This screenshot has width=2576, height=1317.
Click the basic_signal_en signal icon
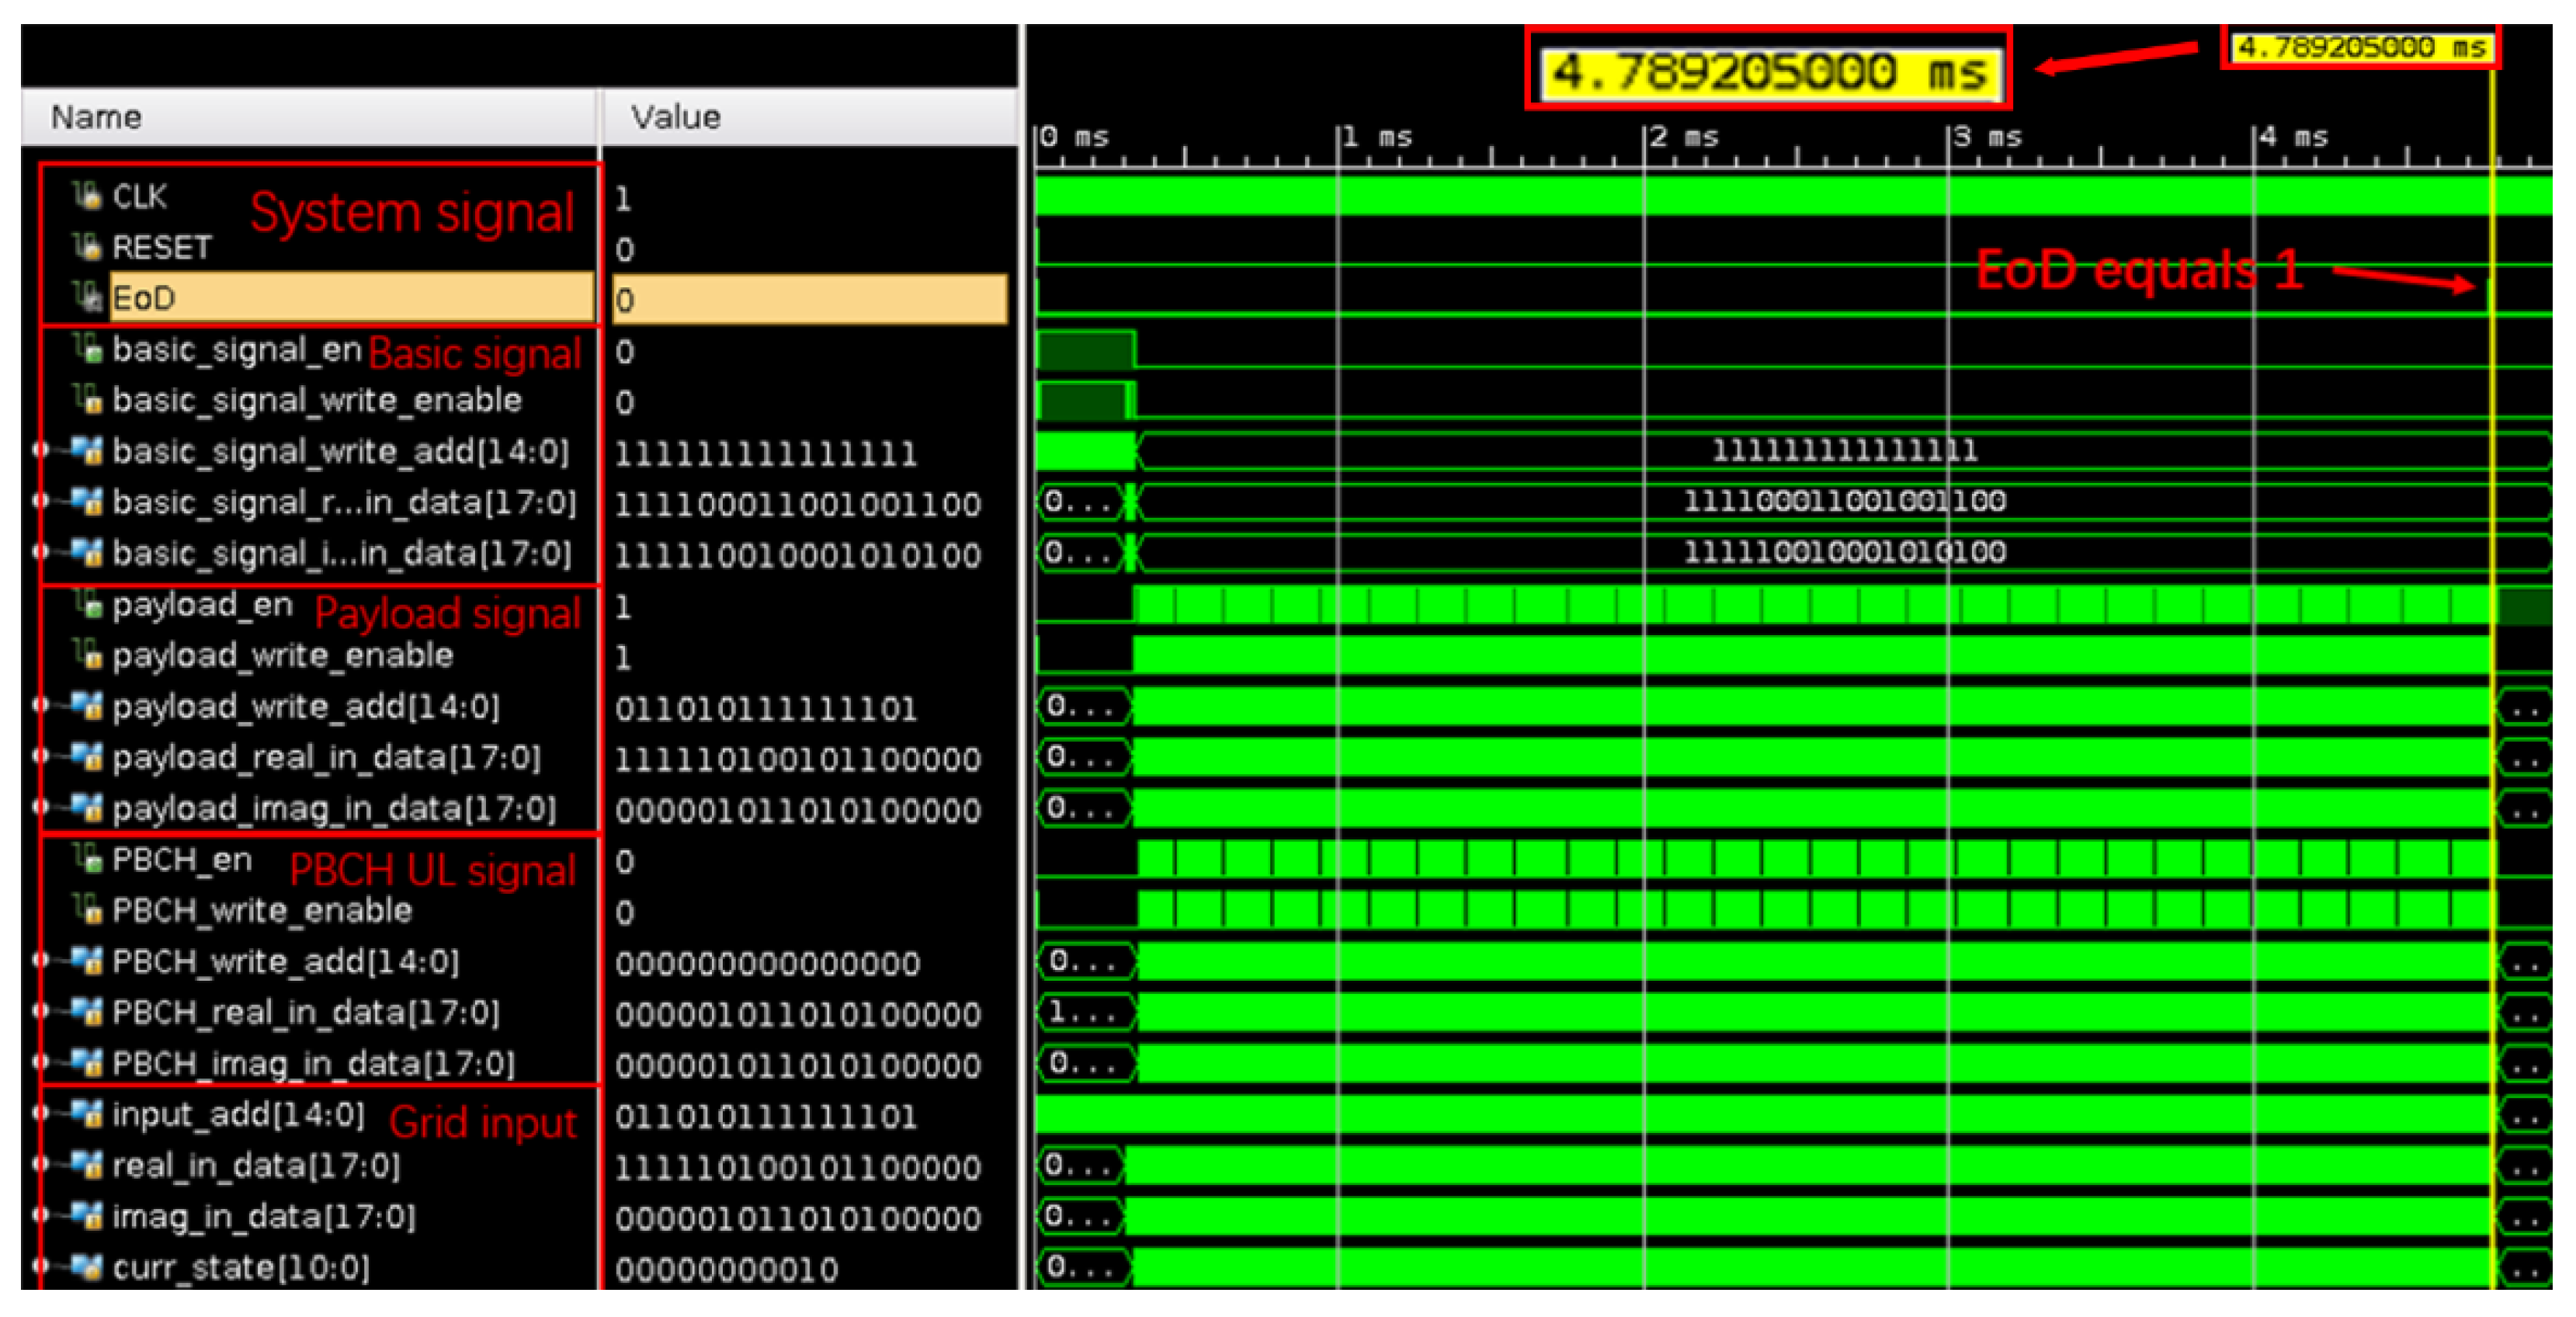(88, 349)
